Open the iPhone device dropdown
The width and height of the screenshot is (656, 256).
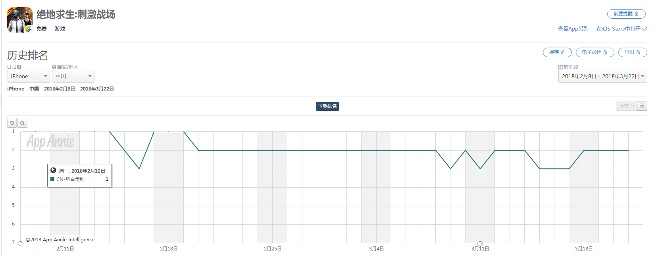tap(29, 76)
